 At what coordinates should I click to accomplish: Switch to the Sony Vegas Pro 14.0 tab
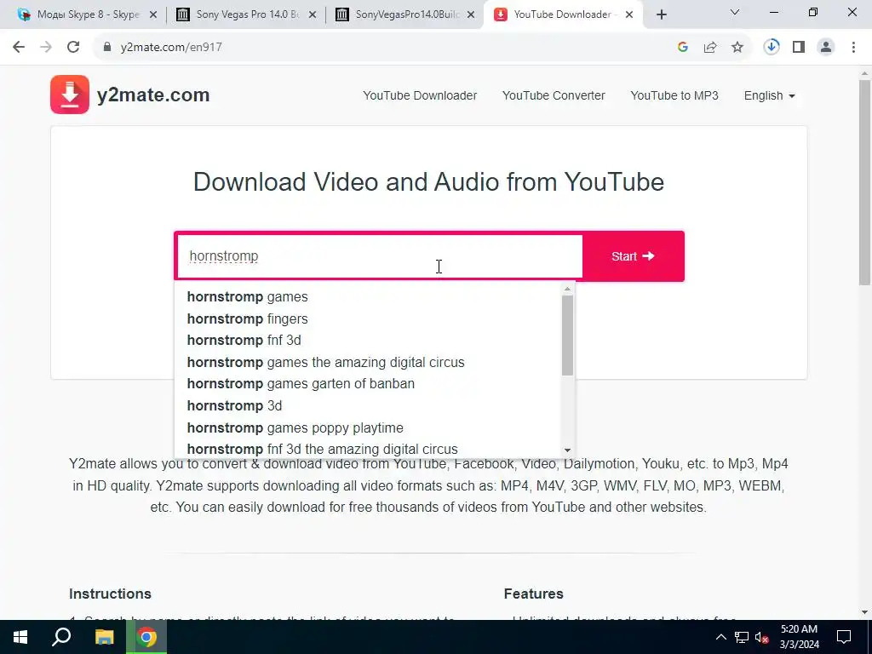coord(248,14)
